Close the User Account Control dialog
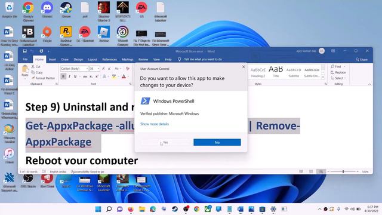382x215 pixels. [244, 66]
